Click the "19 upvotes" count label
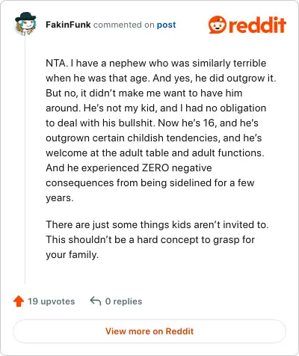299x356 pixels. click(52, 301)
